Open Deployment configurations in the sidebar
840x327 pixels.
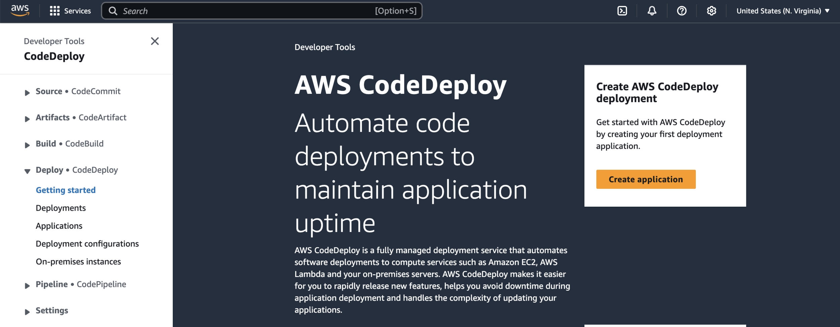[87, 243]
